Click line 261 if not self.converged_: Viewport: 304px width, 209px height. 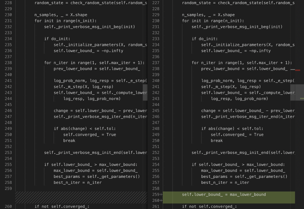click(209, 206)
